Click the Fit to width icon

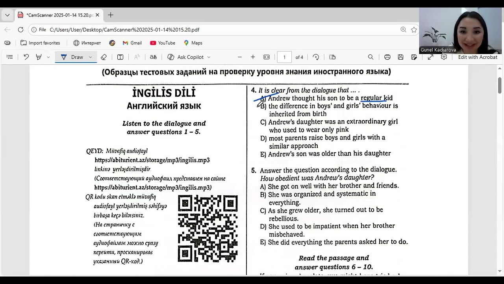(267, 57)
